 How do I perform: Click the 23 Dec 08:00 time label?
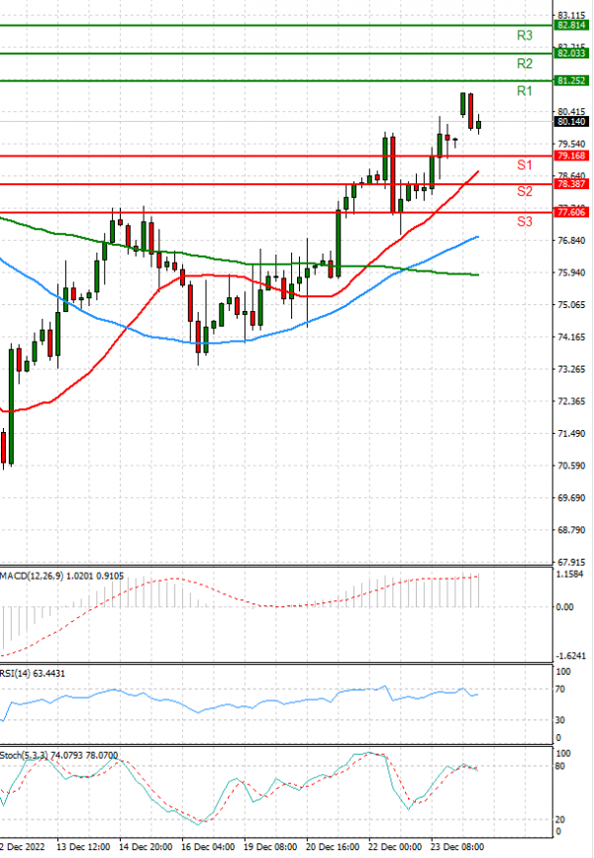[x=457, y=846]
